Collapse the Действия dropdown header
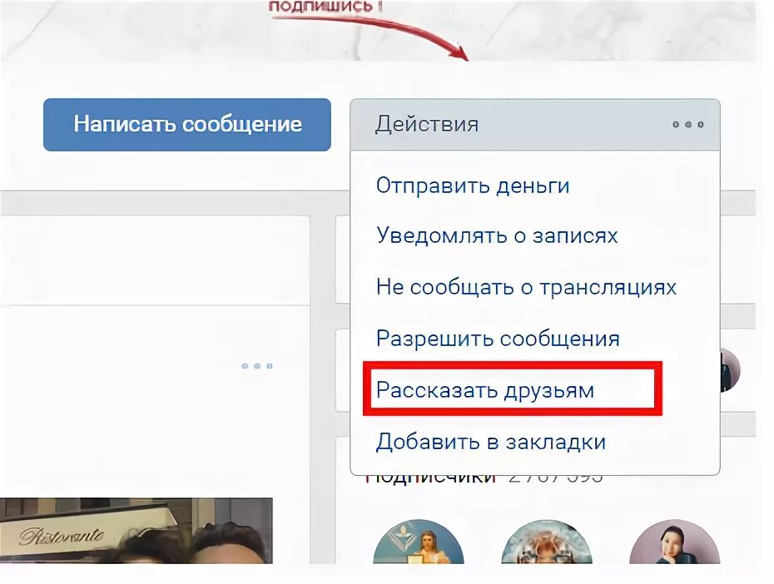This screenshot has width=774, height=584. [535, 124]
